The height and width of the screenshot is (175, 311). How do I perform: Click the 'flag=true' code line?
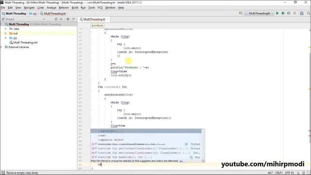pos(118,126)
